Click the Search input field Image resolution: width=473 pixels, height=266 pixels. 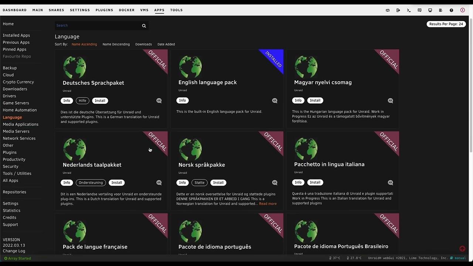98,25
